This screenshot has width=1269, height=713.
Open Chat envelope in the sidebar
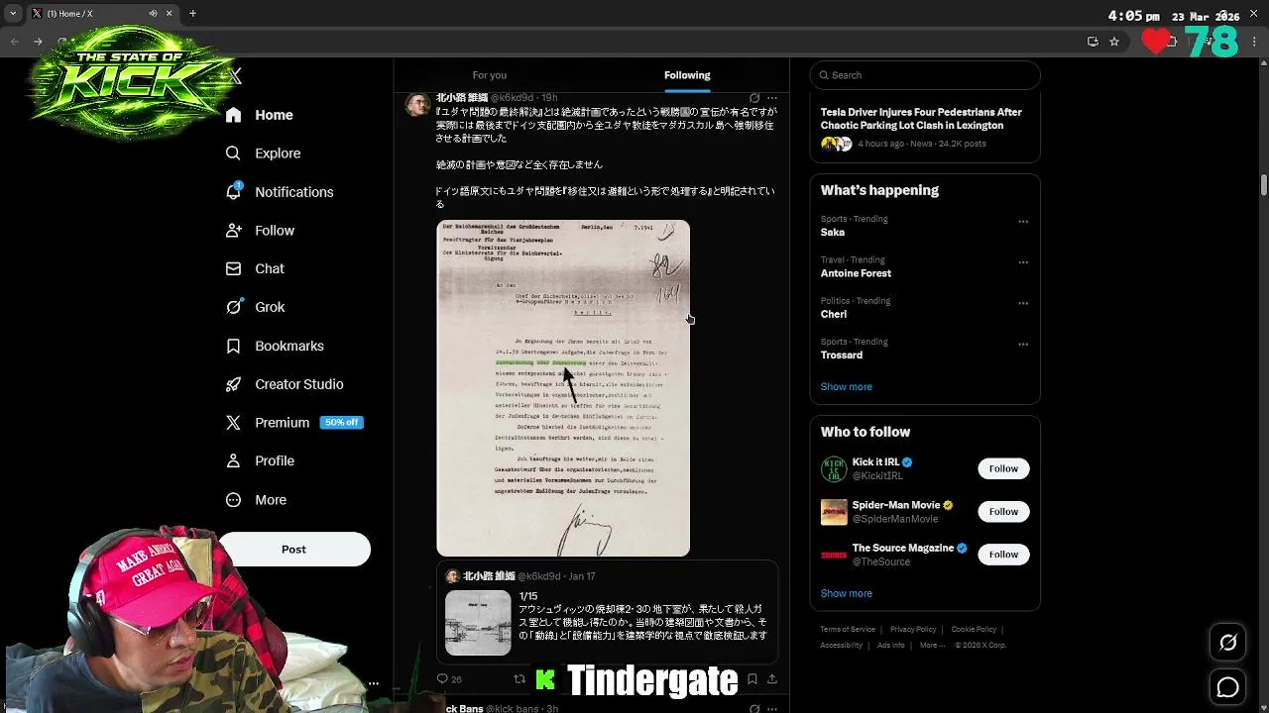(233, 268)
